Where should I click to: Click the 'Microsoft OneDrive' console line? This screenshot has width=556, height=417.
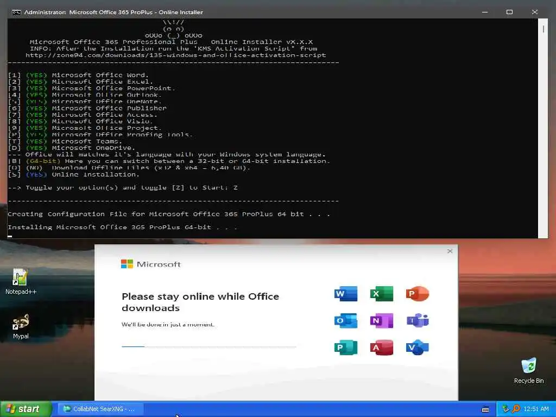pyautogui.click(x=72, y=148)
